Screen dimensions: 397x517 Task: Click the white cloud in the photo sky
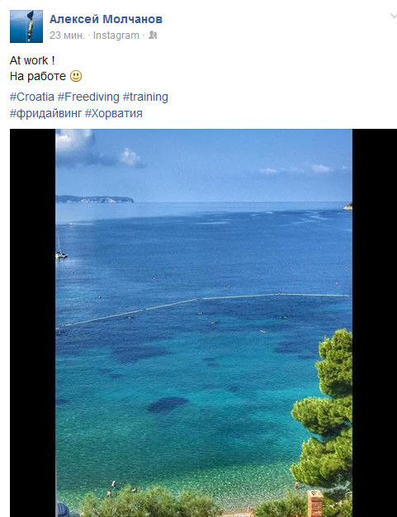(75, 142)
